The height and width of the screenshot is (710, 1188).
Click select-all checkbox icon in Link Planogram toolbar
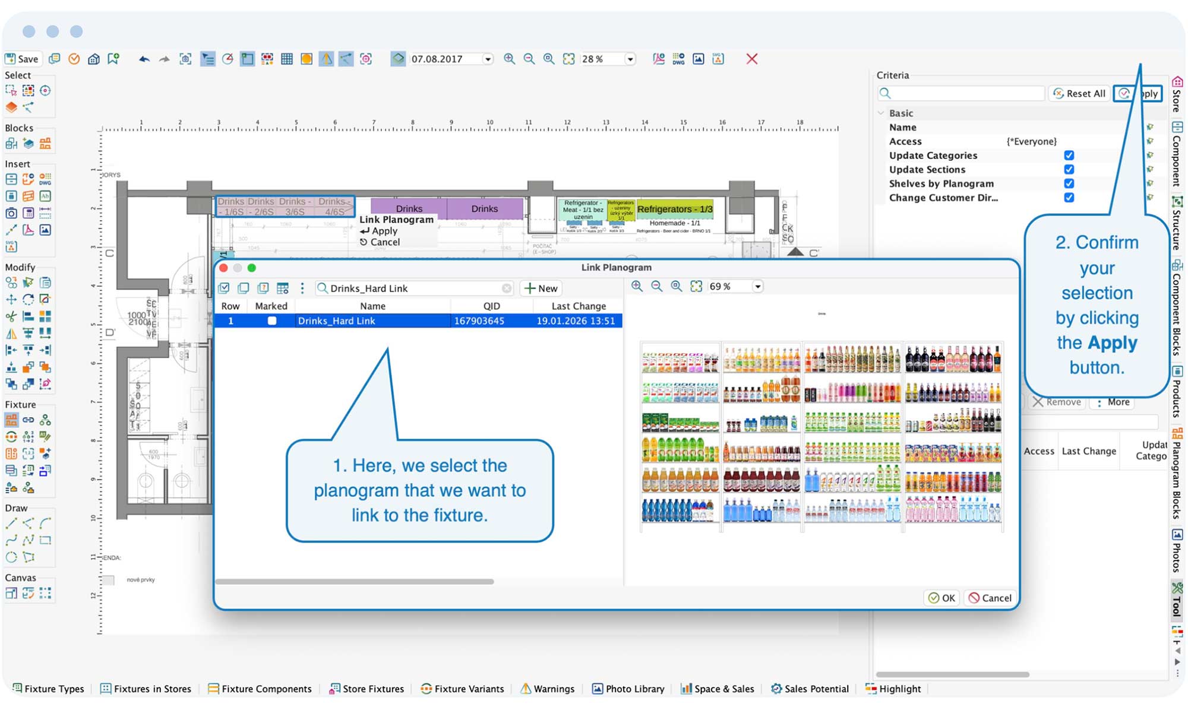click(224, 289)
